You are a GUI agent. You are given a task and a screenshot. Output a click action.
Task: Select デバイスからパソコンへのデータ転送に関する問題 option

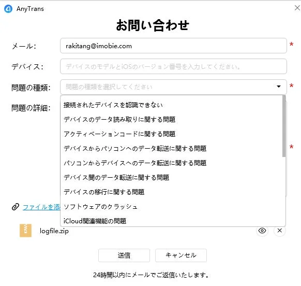coord(171,149)
